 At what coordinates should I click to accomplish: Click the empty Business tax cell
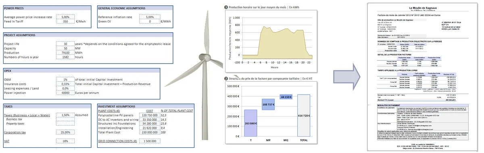[x=65, y=119]
